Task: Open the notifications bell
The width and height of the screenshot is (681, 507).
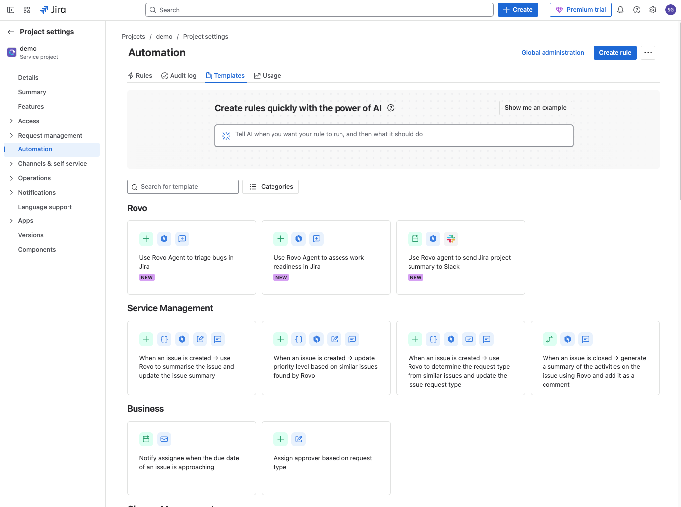Action: click(620, 10)
